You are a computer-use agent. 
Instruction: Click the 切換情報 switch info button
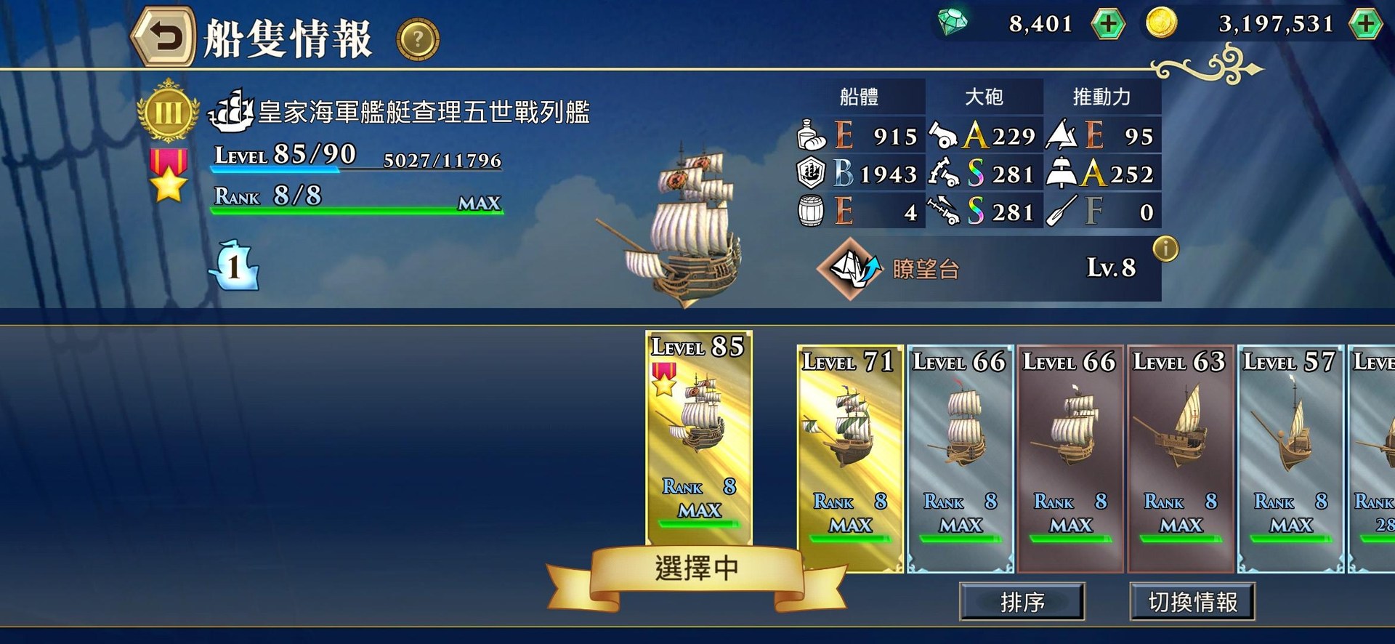[1192, 602]
